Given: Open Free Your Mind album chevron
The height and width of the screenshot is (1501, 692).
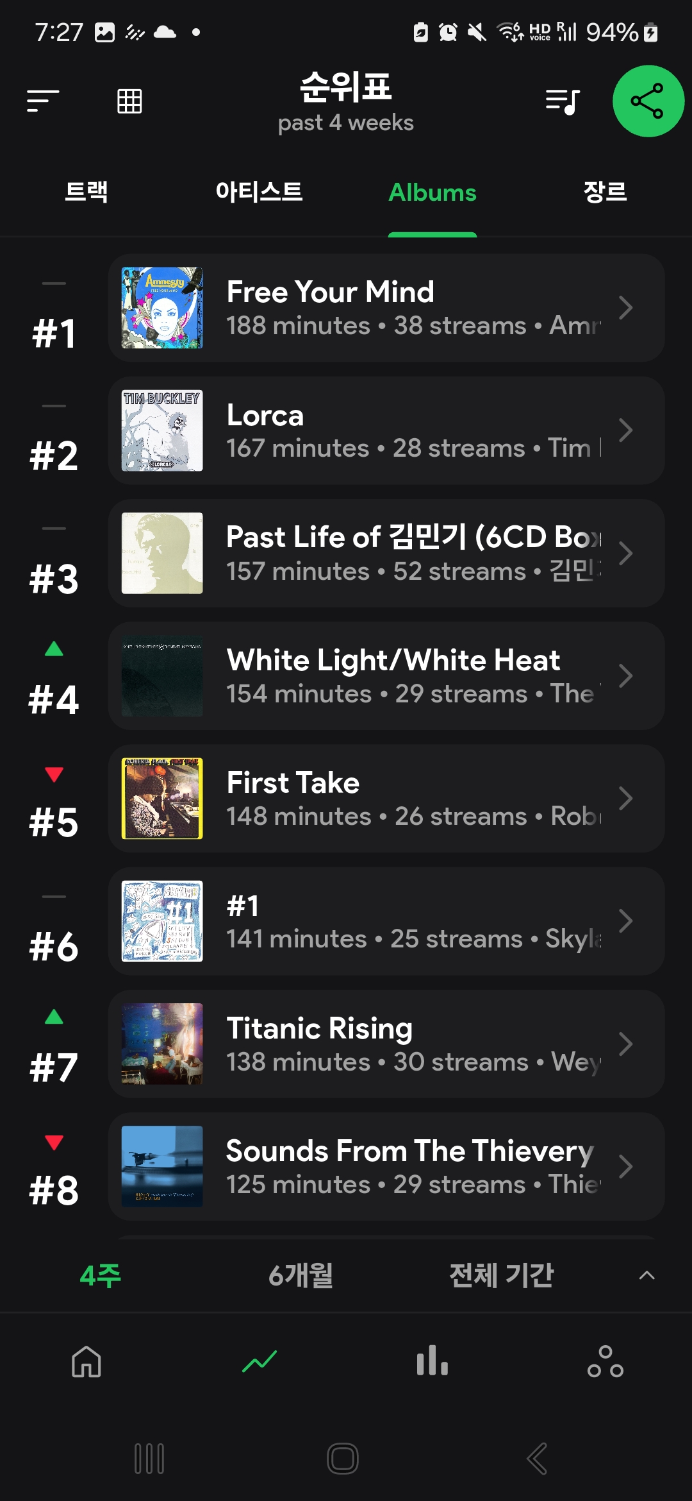Looking at the screenshot, I should [x=626, y=308].
